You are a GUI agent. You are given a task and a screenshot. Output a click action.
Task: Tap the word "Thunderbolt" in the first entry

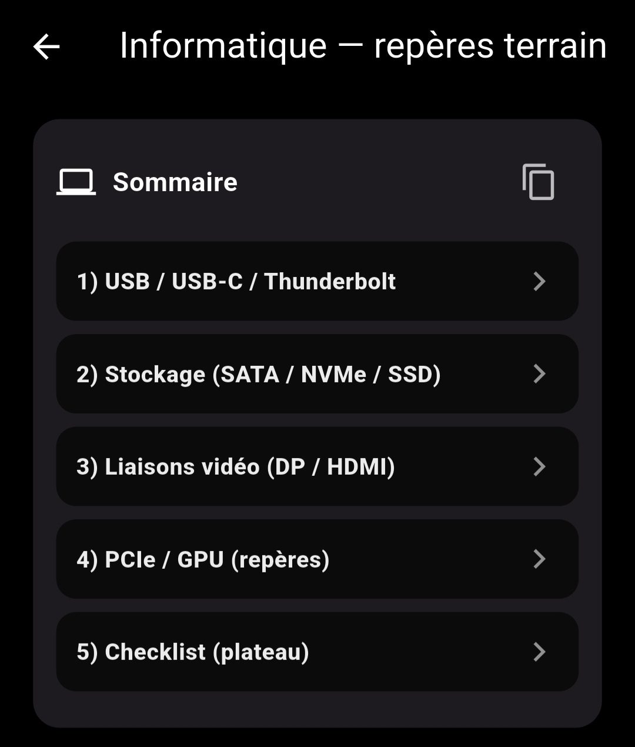click(330, 282)
